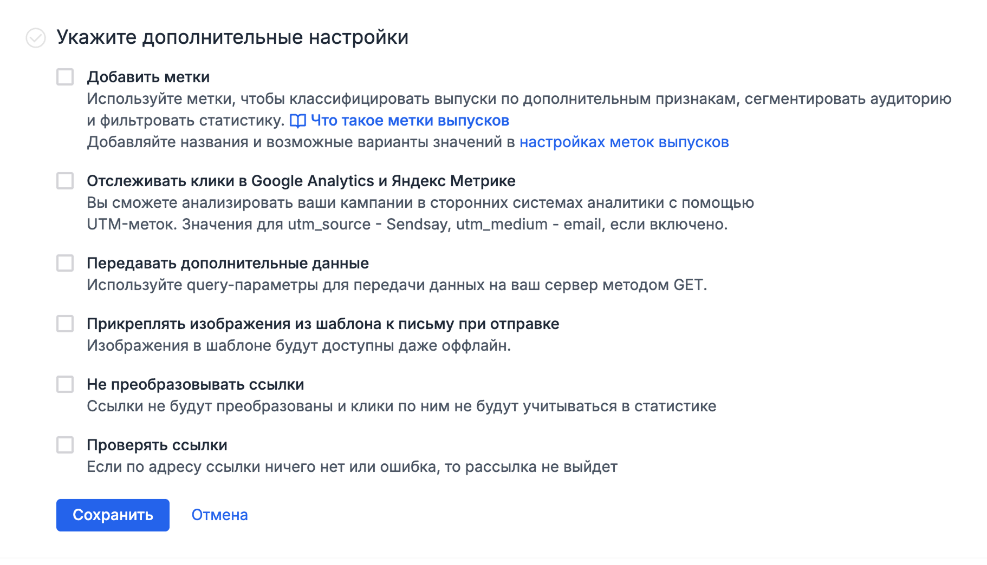Click the 'Укажите дополнительные настройки' heading
Viewport: 987px width, 565px height.
(232, 37)
